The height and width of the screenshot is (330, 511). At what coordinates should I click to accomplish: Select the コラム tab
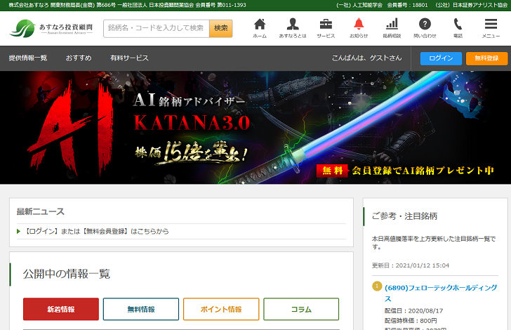[x=301, y=309]
